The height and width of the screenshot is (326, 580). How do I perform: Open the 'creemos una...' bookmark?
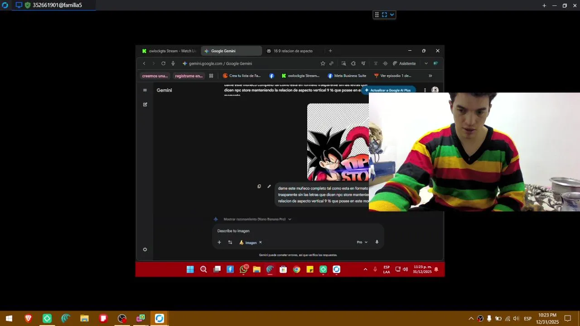point(155,76)
